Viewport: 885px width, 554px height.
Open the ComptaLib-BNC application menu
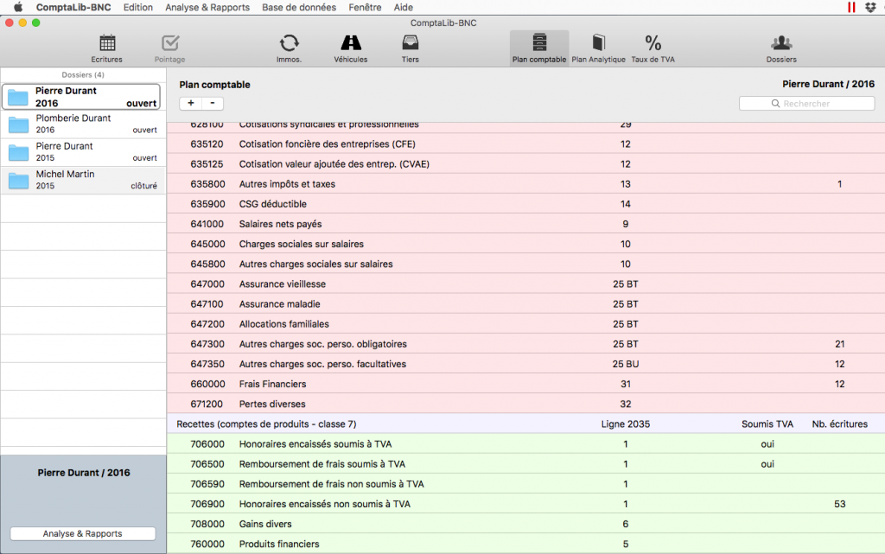[x=73, y=7]
